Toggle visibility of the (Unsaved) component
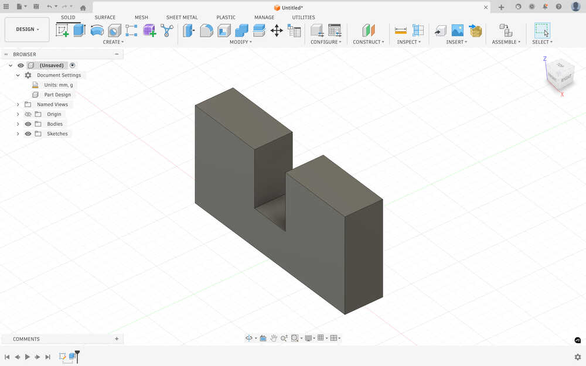 point(21,66)
